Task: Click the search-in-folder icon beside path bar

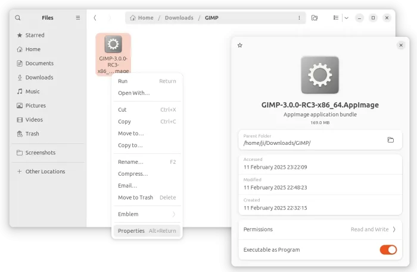Action: click(315, 18)
